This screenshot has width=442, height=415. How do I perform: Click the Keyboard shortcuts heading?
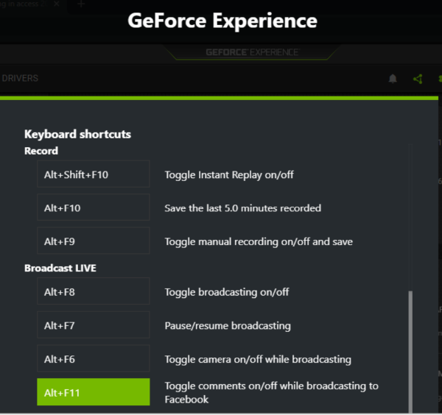tap(77, 135)
